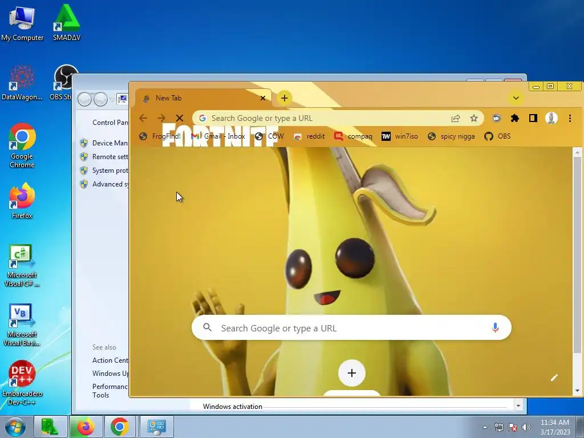Bookmark this tab with star icon
584x438 pixels.
coord(474,118)
